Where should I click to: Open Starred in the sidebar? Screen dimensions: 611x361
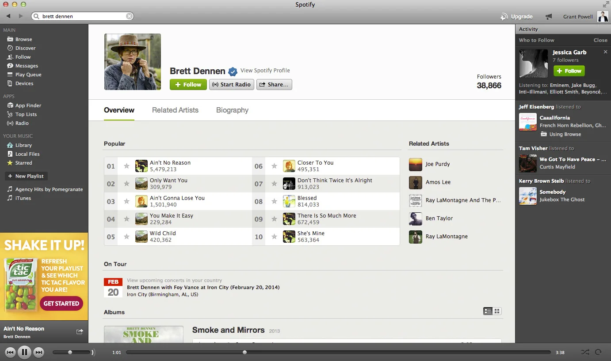[23, 163]
